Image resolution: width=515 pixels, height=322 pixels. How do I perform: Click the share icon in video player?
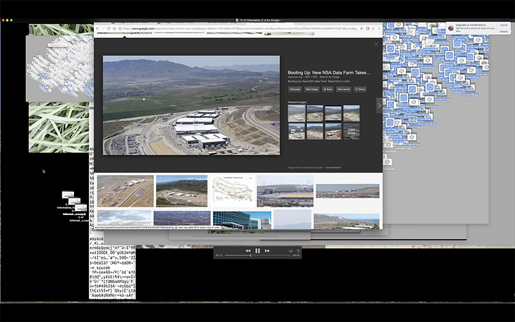(297, 251)
